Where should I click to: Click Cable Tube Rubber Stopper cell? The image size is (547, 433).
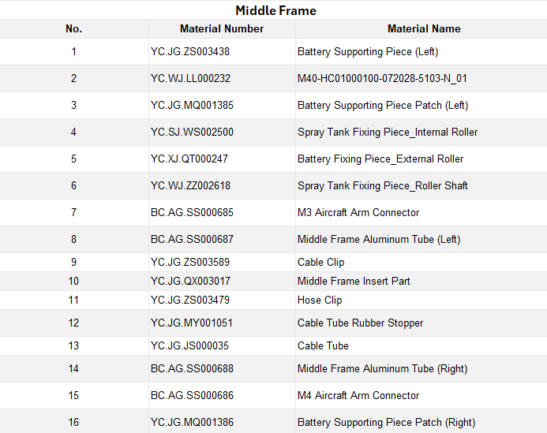pos(421,323)
